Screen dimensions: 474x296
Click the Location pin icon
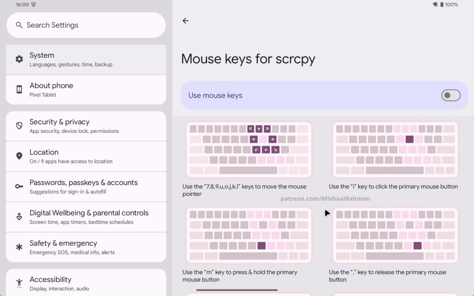[19, 156]
